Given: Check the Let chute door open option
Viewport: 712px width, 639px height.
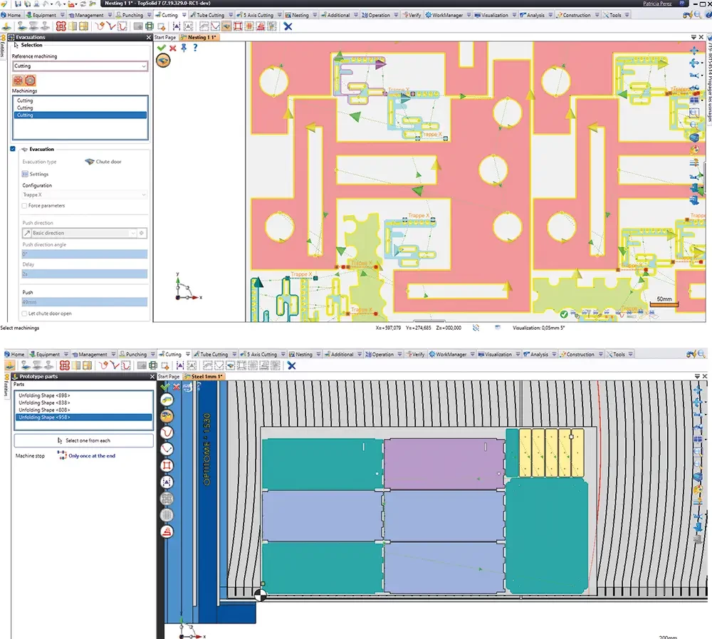Looking at the screenshot, I should (25, 313).
